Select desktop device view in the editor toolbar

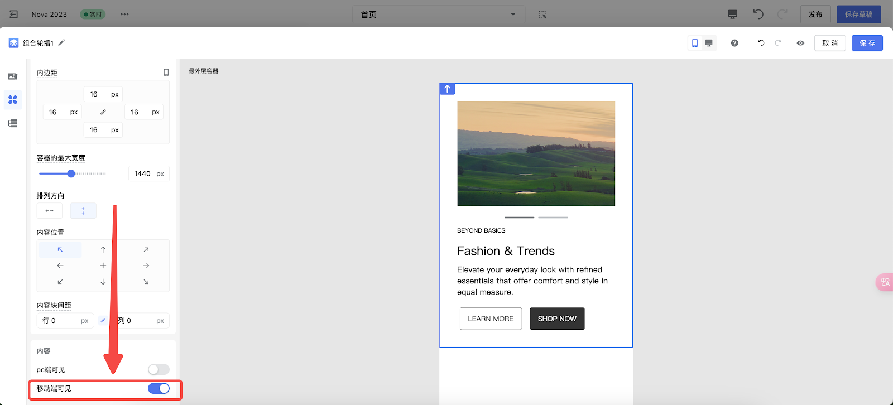pyautogui.click(x=709, y=43)
